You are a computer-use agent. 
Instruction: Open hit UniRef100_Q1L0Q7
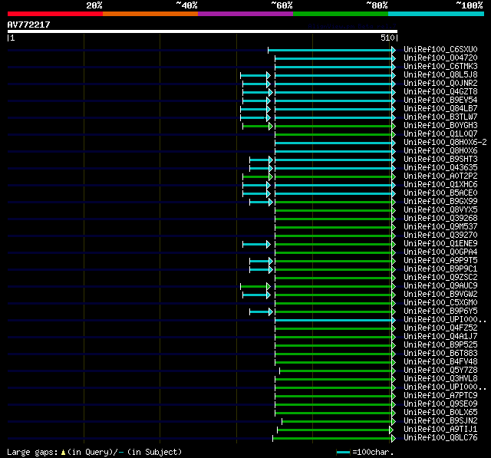[440, 134]
